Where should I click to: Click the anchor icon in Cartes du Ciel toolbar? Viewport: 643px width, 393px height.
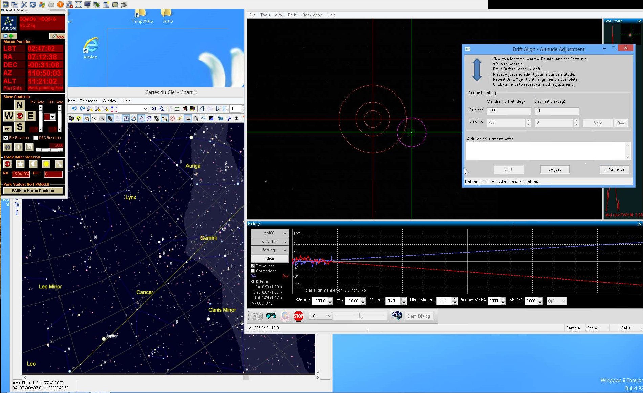[x=236, y=118]
